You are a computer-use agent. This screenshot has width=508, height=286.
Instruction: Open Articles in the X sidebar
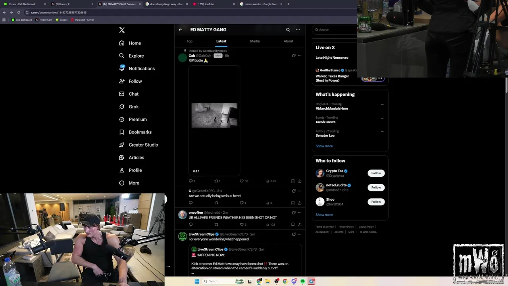tap(131, 157)
